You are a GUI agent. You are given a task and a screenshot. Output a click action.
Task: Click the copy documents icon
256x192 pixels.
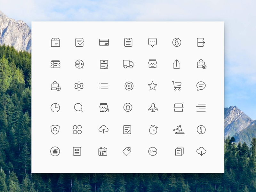point(179,151)
